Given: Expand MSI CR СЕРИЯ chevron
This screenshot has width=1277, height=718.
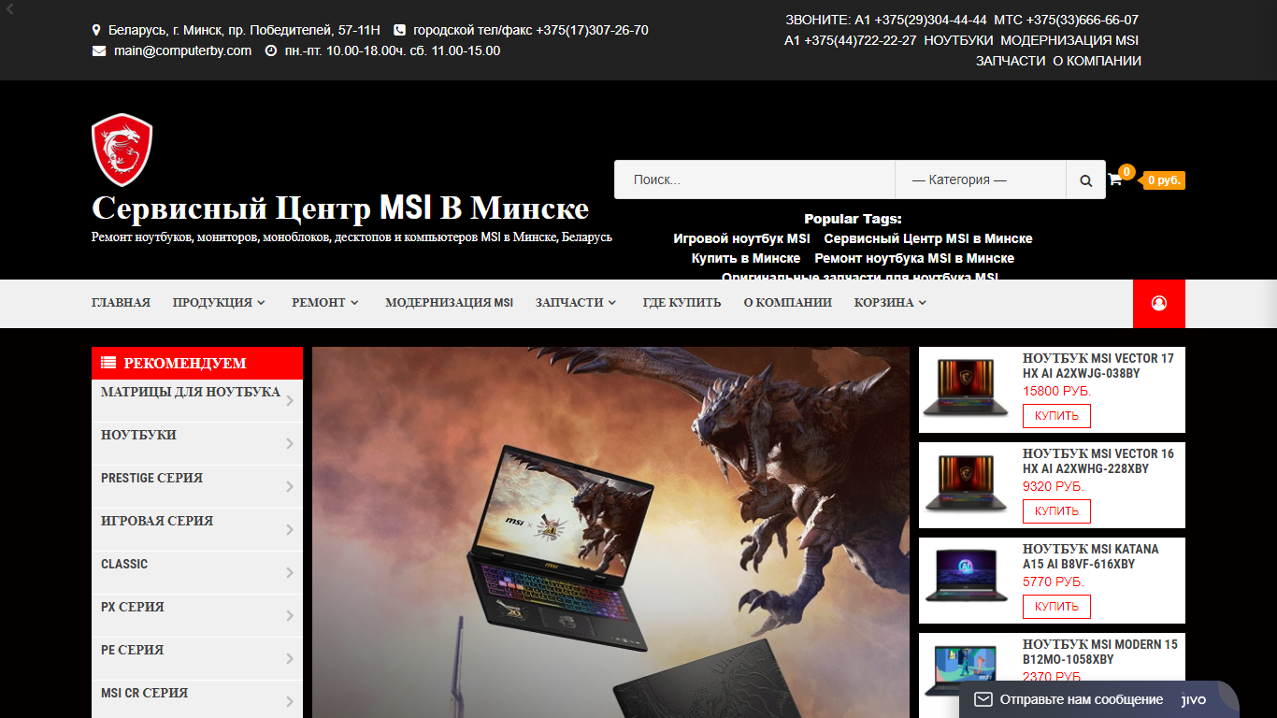Looking at the screenshot, I should coord(290,702).
